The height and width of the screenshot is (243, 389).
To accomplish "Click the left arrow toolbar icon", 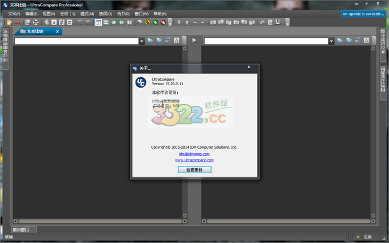I will click(x=194, y=22).
